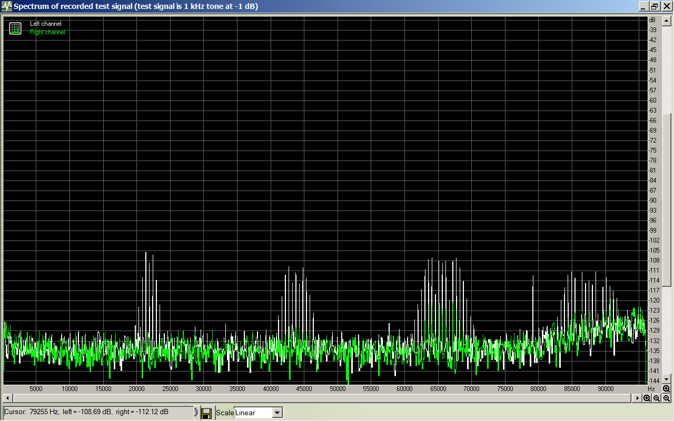Viewport: 674px width, 421px height.
Task: Click the horizontal scrollbar thumb
Action: [322, 398]
